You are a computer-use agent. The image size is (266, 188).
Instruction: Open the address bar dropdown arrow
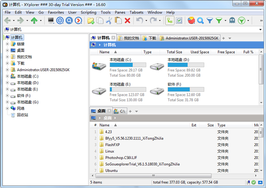pyautogui.click(x=260, y=30)
